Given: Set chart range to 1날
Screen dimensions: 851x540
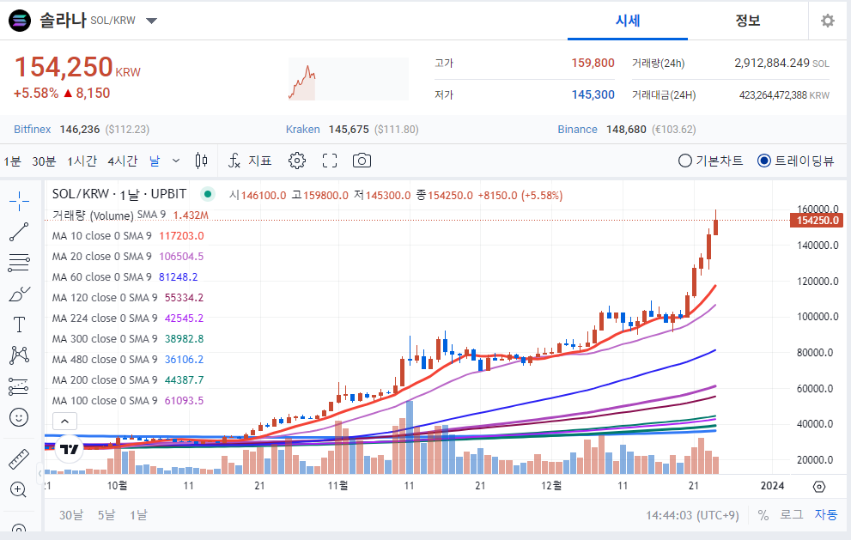Looking at the screenshot, I should tap(138, 515).
